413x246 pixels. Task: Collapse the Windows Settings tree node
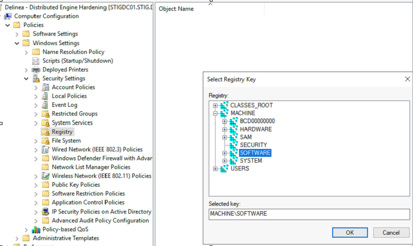[x=17, y=43]
